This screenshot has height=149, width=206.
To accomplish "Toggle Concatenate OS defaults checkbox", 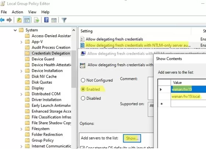I will 82,148.
